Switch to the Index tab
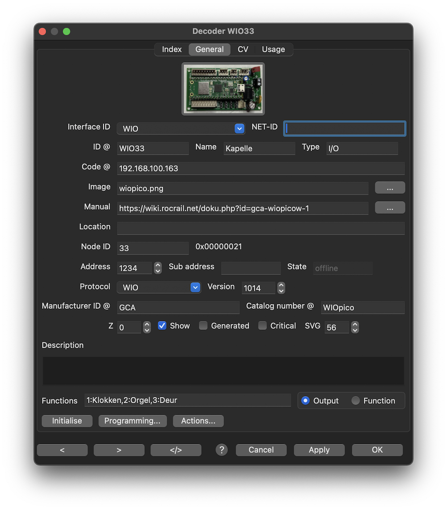The height and width of the screenshot is (510, 447). coord(172,50)
